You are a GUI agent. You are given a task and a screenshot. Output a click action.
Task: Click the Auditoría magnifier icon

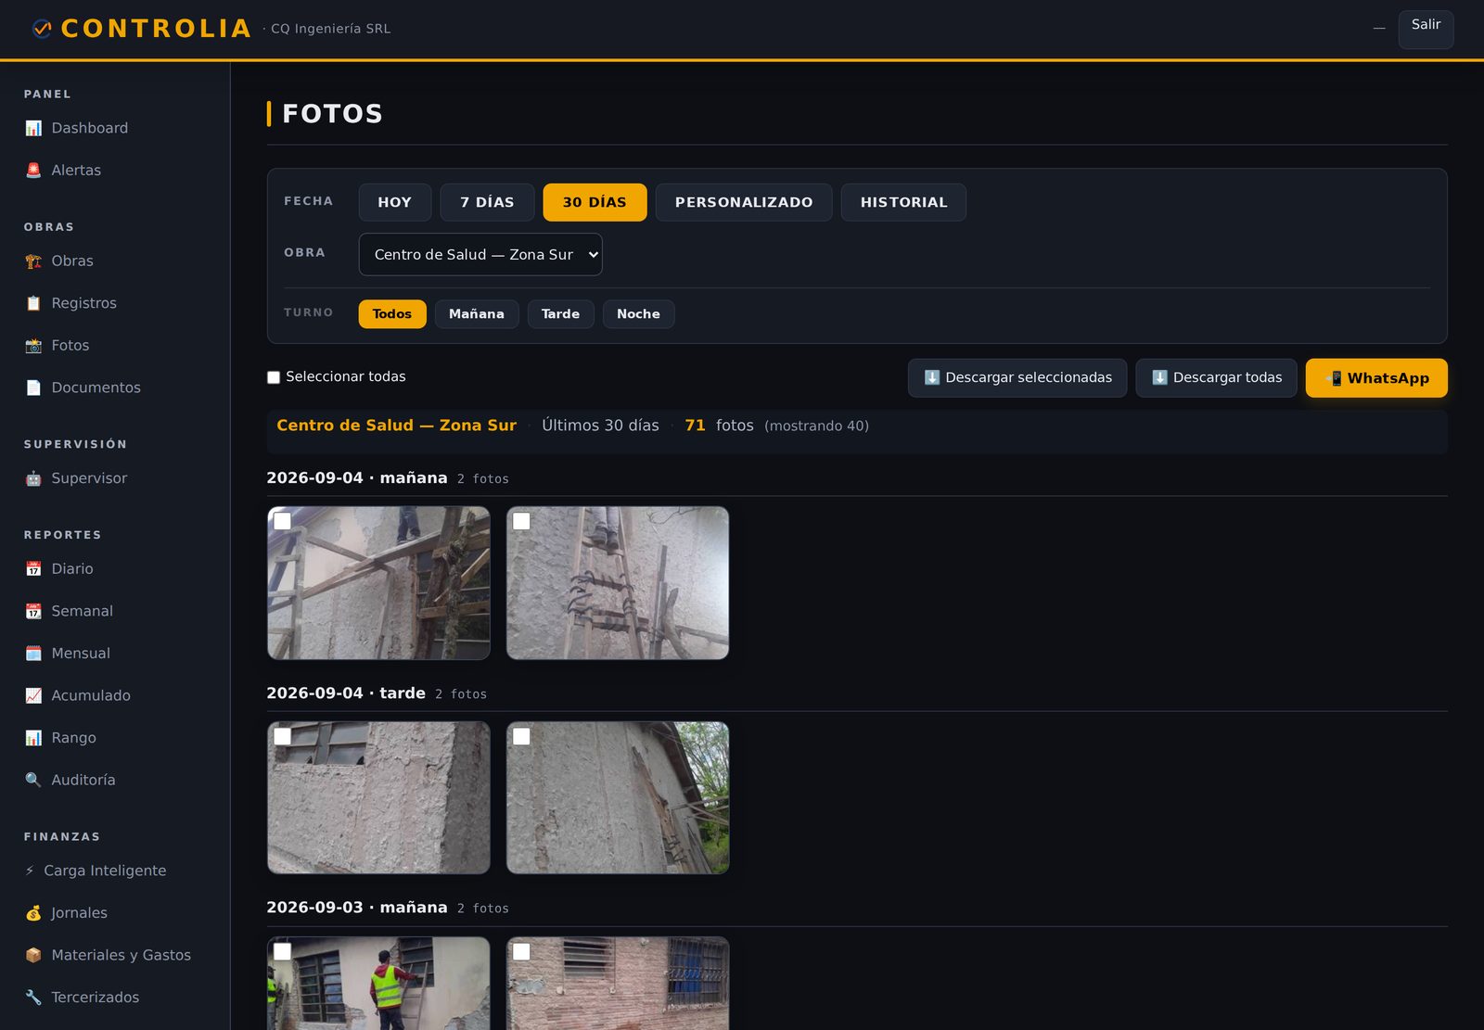[33, 780]
